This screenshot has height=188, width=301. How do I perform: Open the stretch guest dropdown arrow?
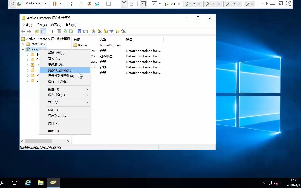click(x=160, y=3)
